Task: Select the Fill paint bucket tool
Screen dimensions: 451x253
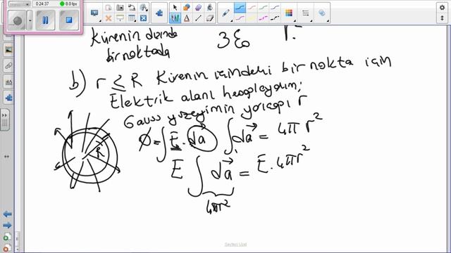Action: point(210,8)
